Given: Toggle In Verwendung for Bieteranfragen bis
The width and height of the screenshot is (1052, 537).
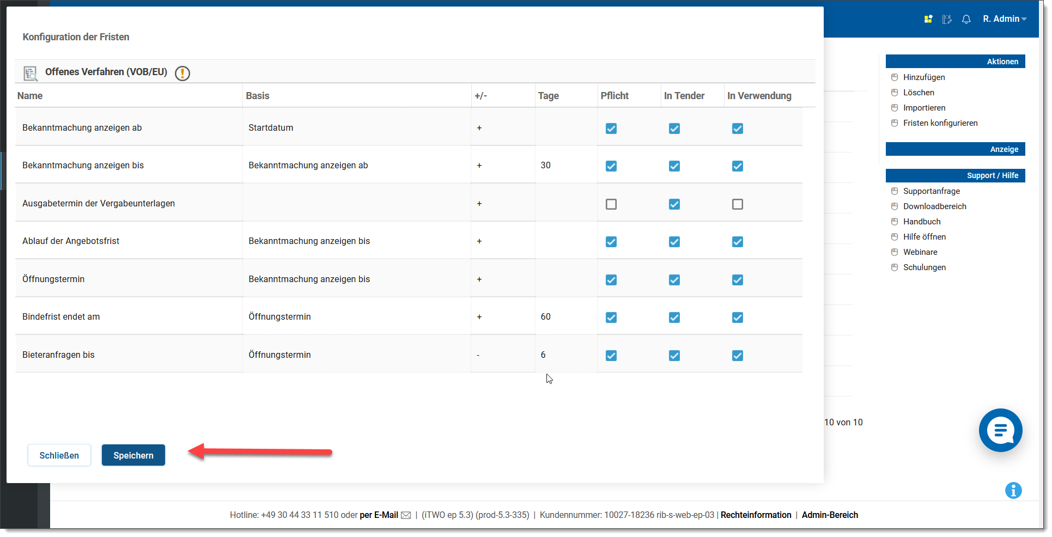Looking at the screenshot, I should pyautogui.click(x=738, y=356).
